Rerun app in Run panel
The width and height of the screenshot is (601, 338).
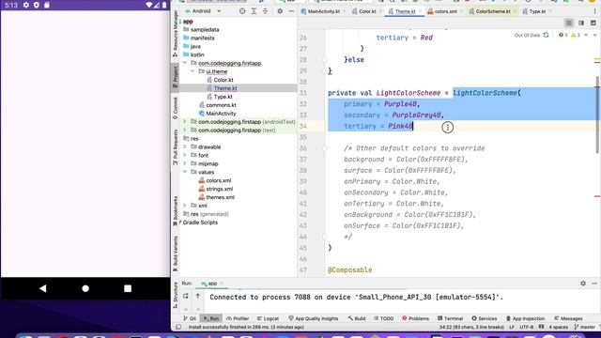(186, 296)
